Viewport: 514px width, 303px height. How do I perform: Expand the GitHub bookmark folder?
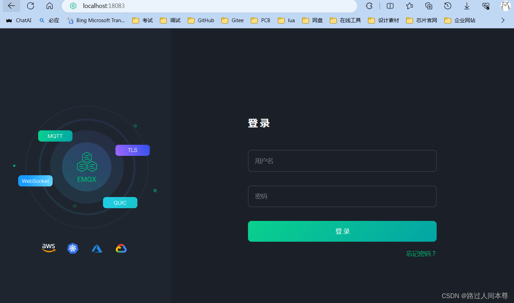pos(201,20)
